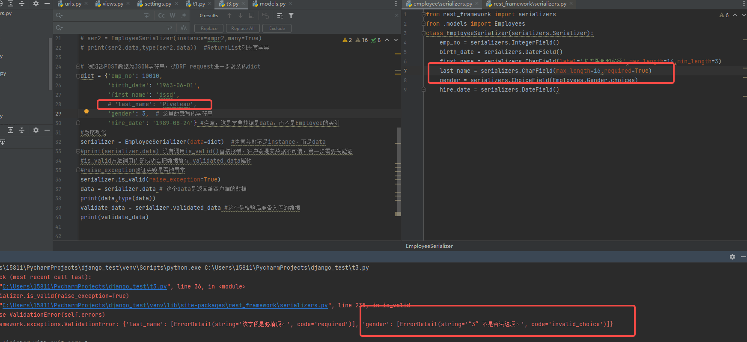The width and height of the screenshot is (747, 342).
Task: Go to previous search occurrence arrow
Action: click(x=229, y=15)
